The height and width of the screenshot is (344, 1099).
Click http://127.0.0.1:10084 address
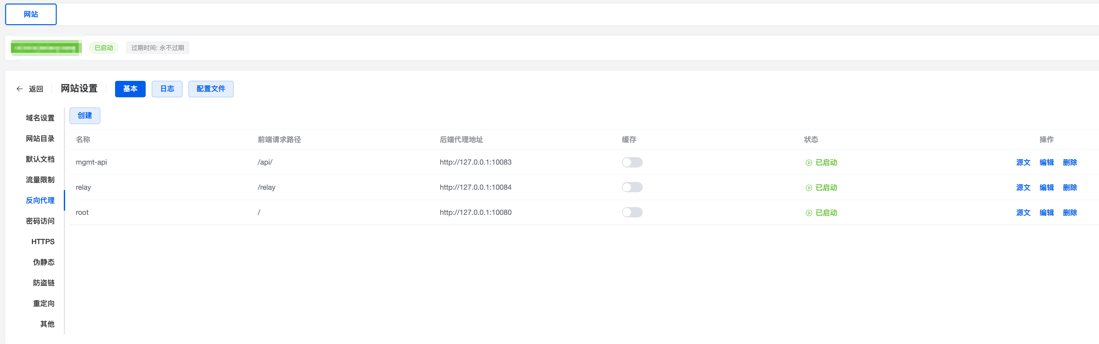click(475, 187)
